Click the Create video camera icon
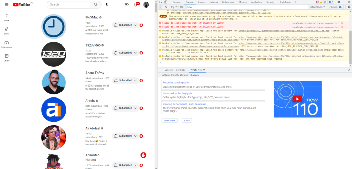The height and width of the screenshot is (169, 352). pyautogui.click(x=126, y=5)
